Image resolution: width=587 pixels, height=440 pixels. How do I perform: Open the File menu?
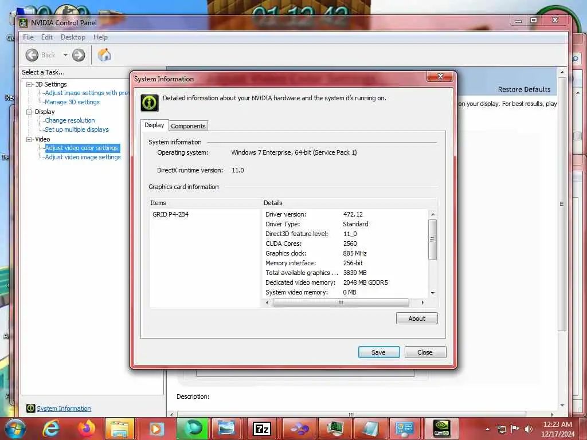click(x=28, y=37)
